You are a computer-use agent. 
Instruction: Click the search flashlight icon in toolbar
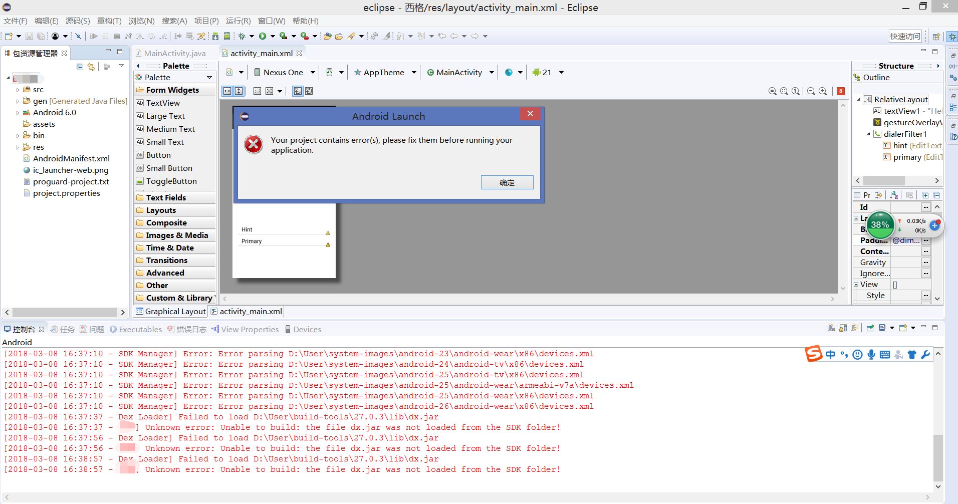(351, 36)
